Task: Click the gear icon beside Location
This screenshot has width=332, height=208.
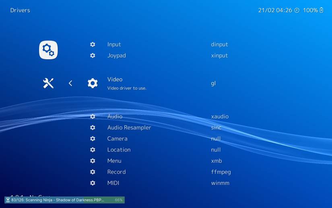Action: click(93, 150)
